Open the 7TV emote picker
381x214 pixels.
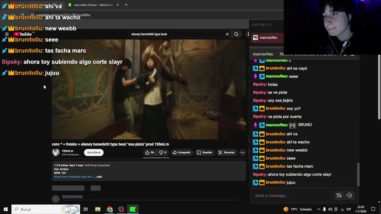click(x=339, y=196)
